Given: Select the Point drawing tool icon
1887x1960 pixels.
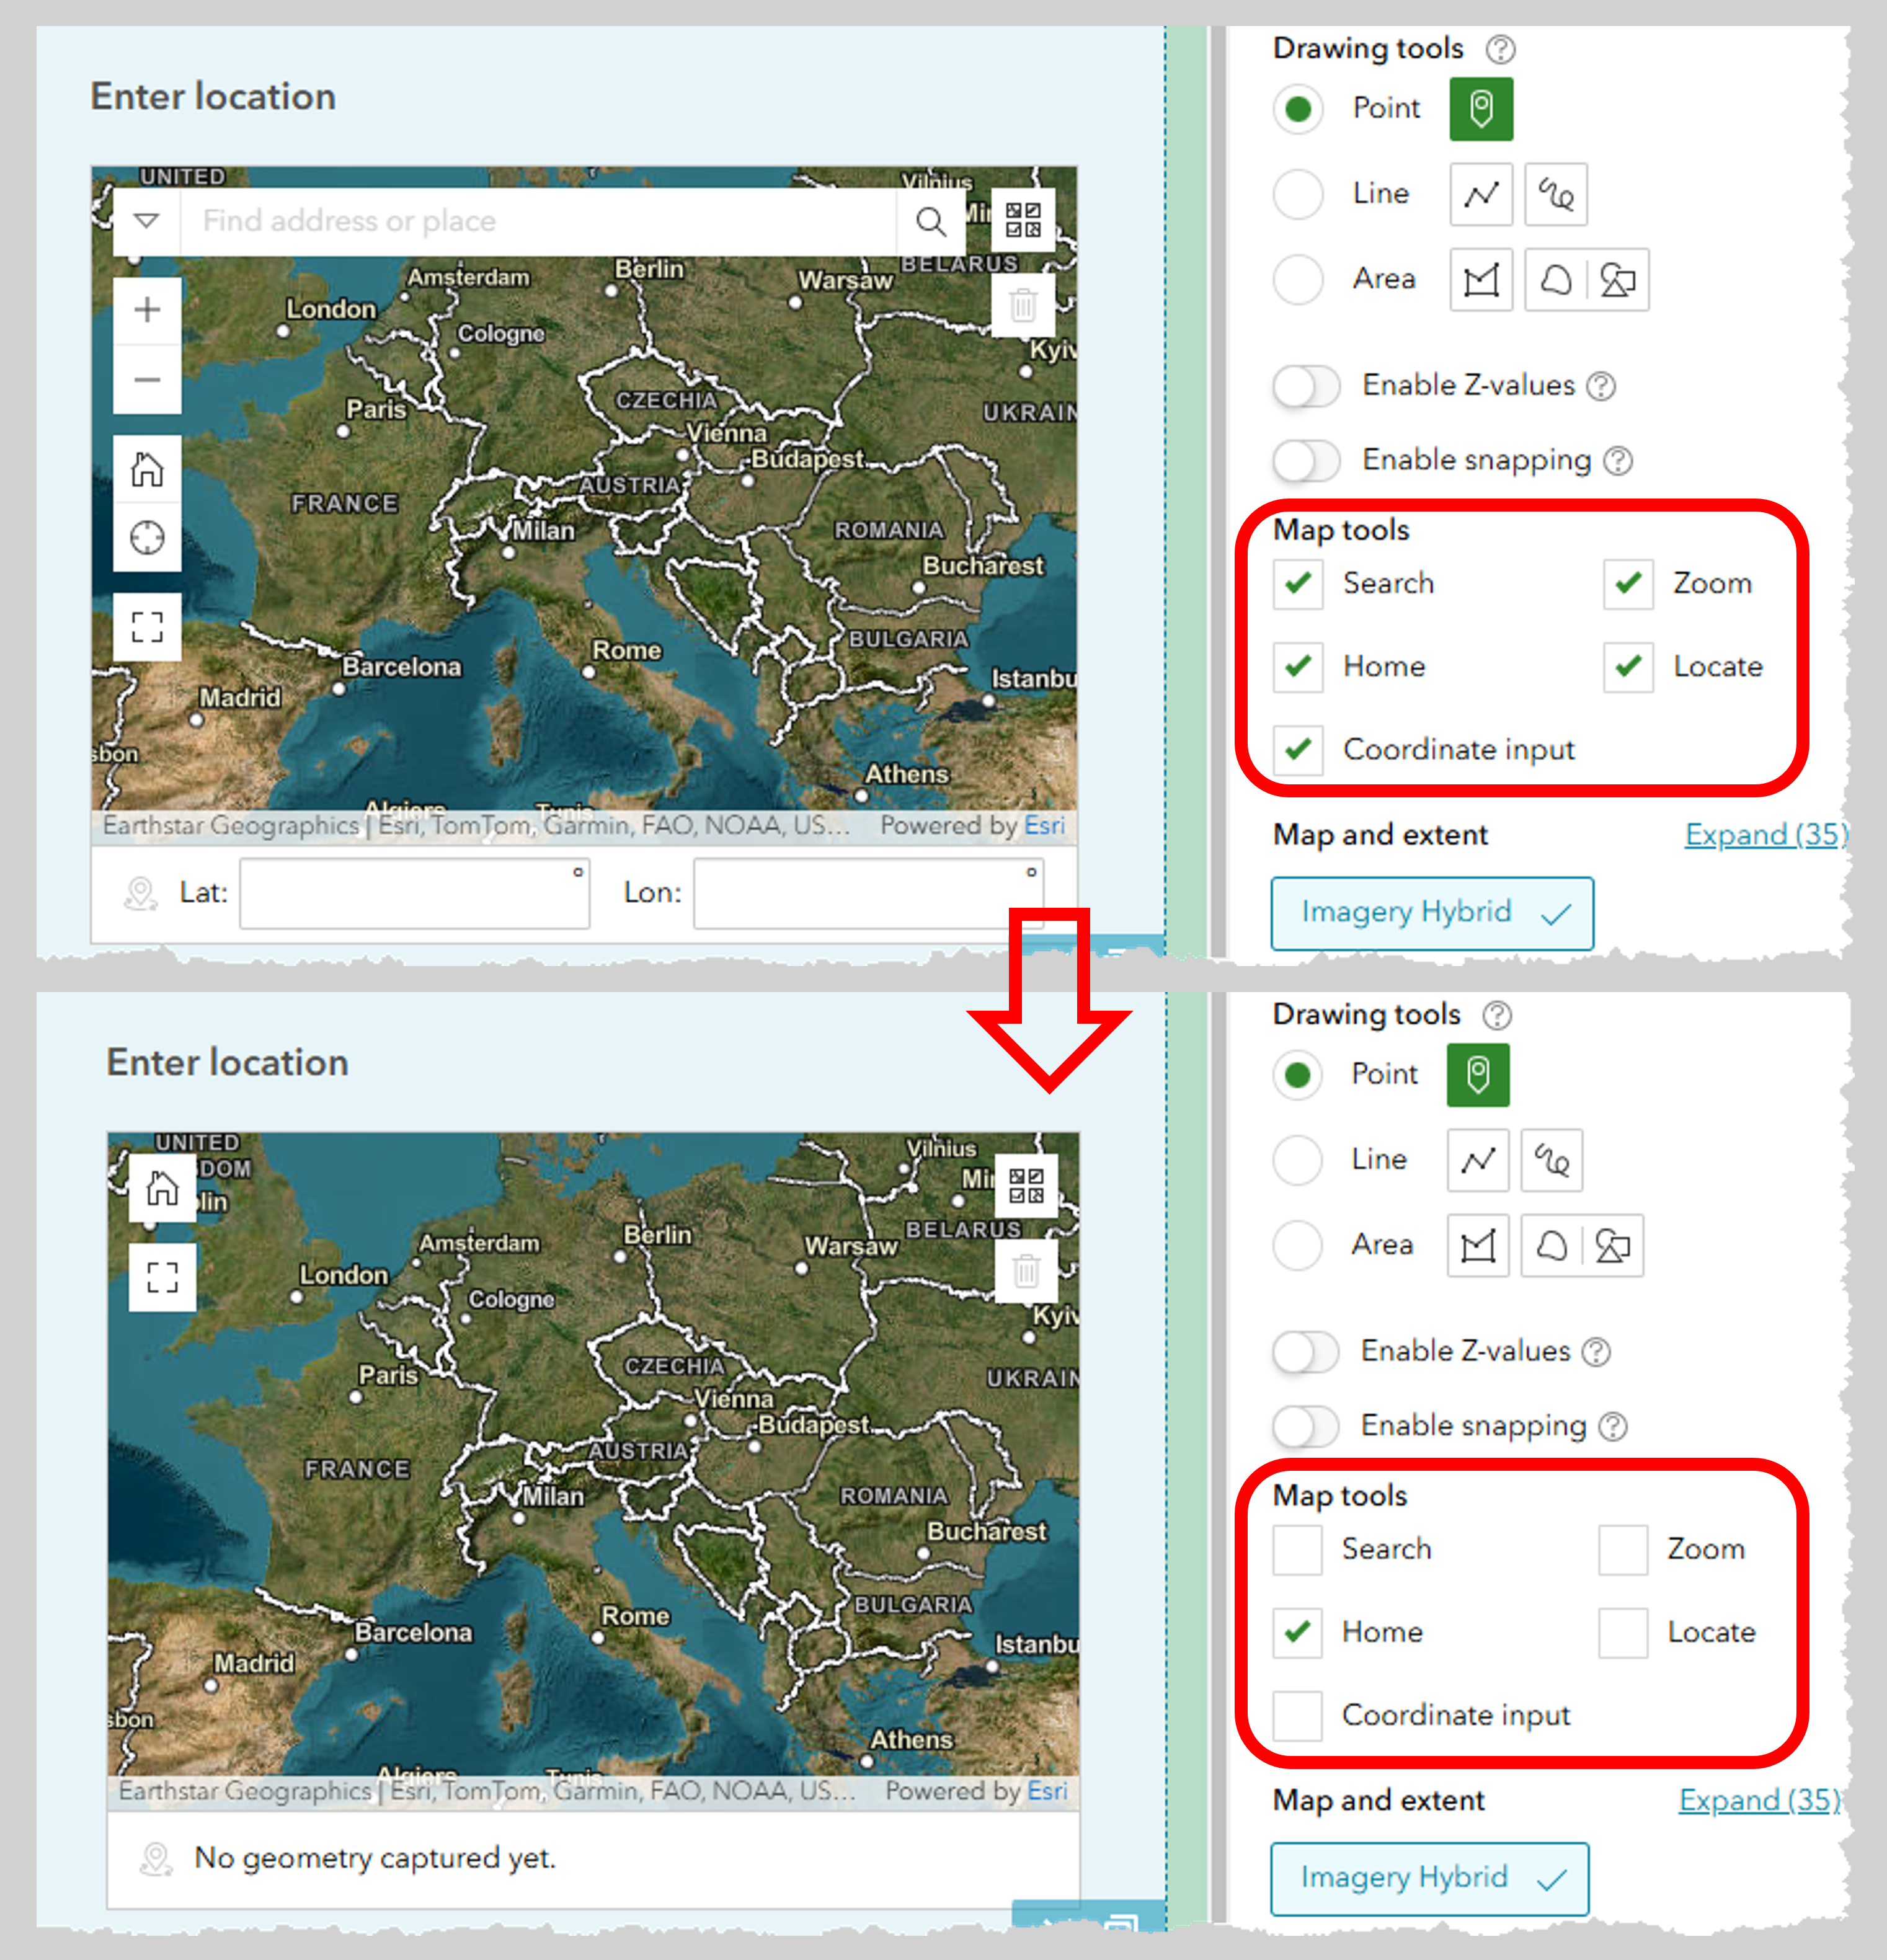Looking at the screenshot, I should click(x=1480, y=108).
